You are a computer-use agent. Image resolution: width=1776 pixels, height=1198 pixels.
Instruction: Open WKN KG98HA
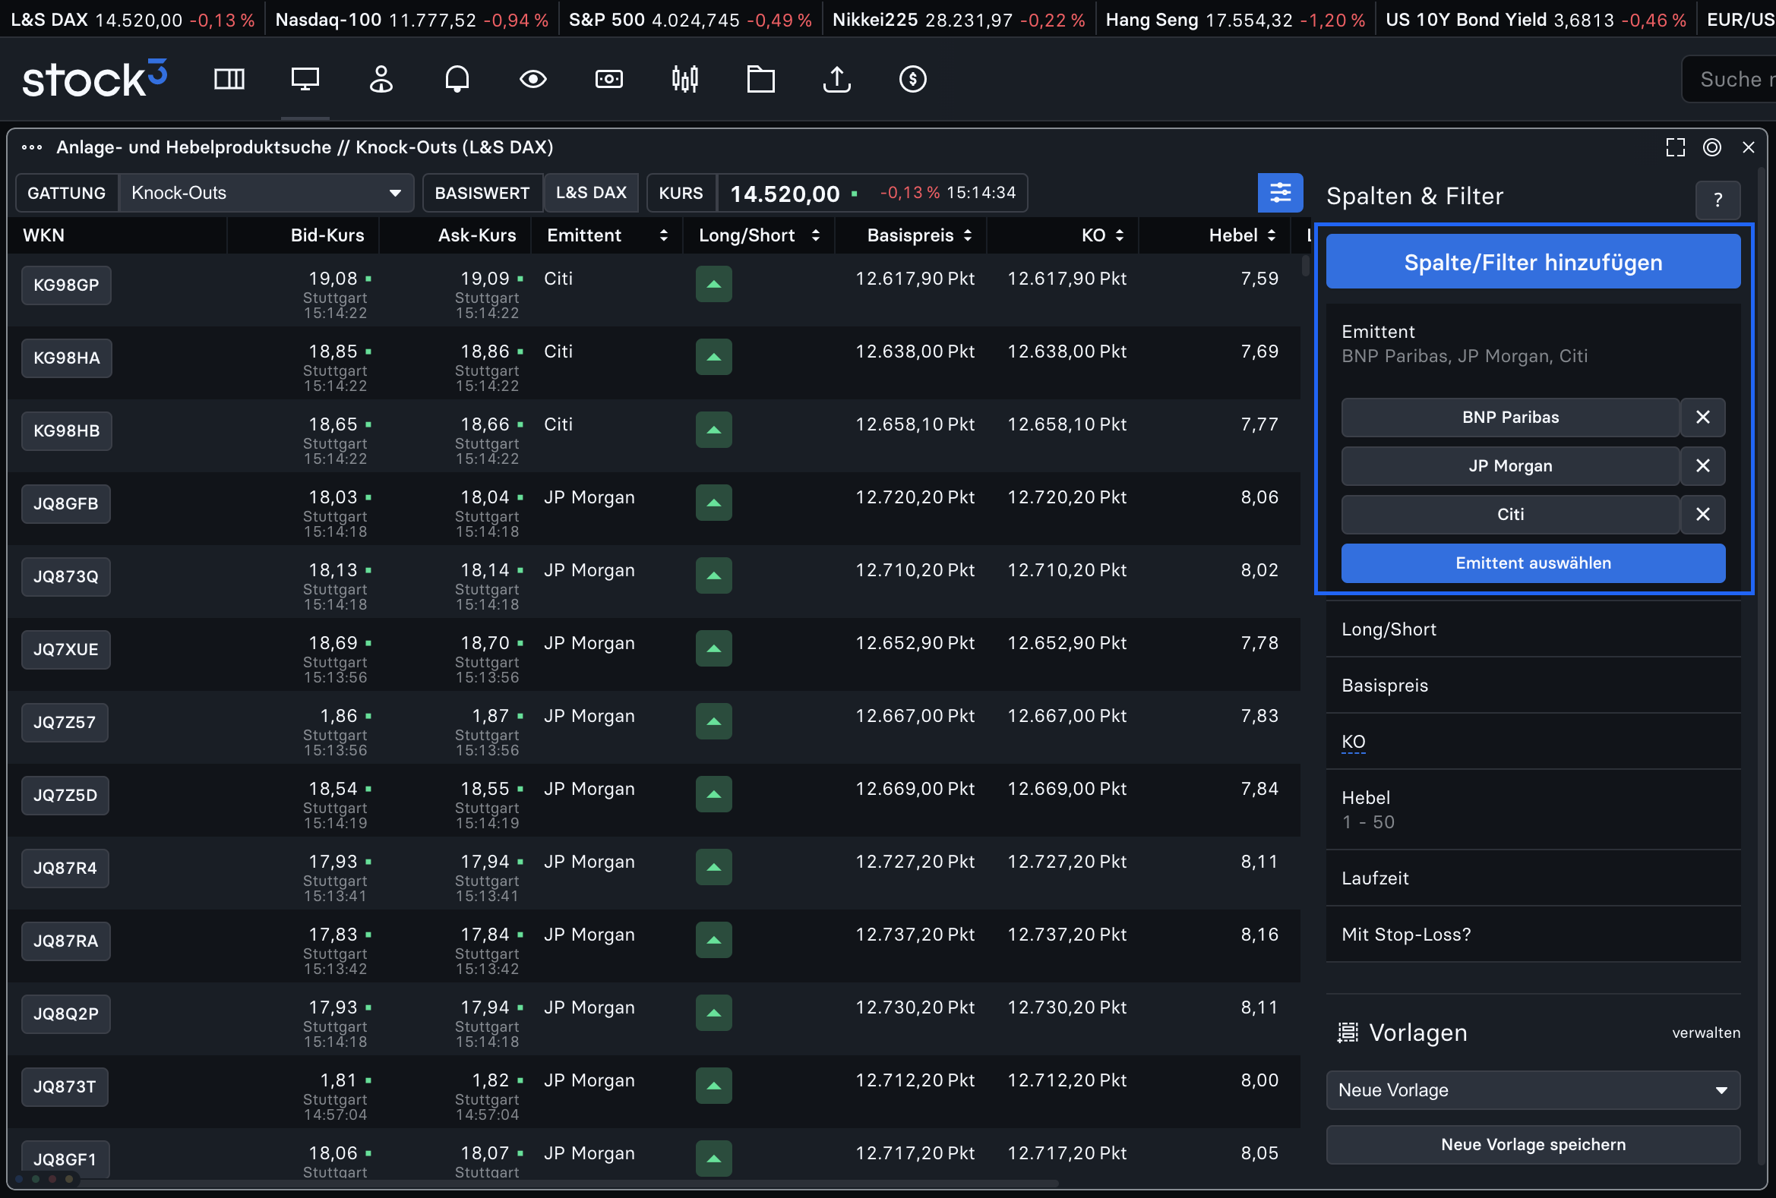67,358
